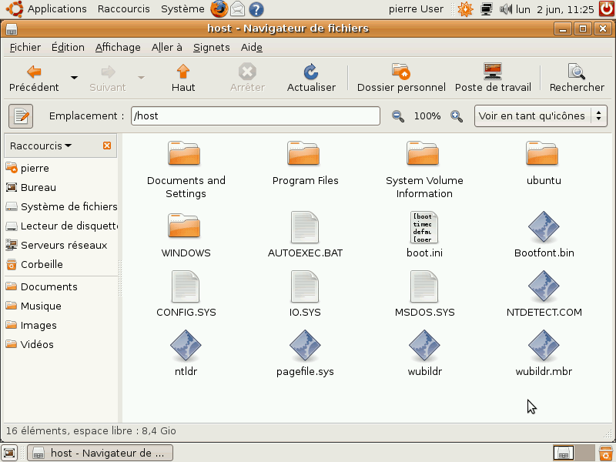Zoom in with the plus magnifier
Image resolution: width=616 pixels, height=462 pixels.
click(457, 116)
